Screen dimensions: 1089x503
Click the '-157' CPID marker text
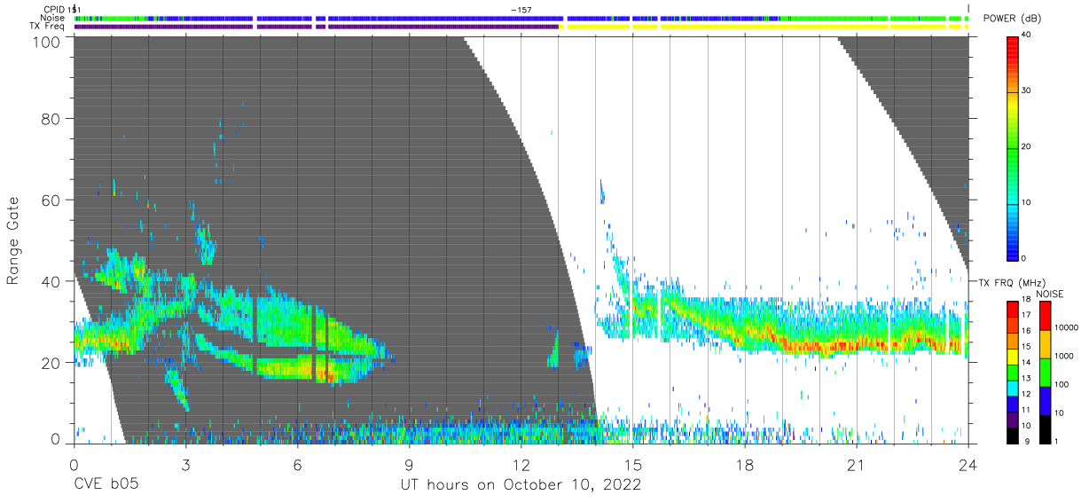pos(521,9)
